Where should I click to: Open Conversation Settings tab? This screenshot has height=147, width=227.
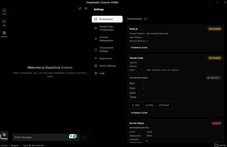[x=107, y=49]
